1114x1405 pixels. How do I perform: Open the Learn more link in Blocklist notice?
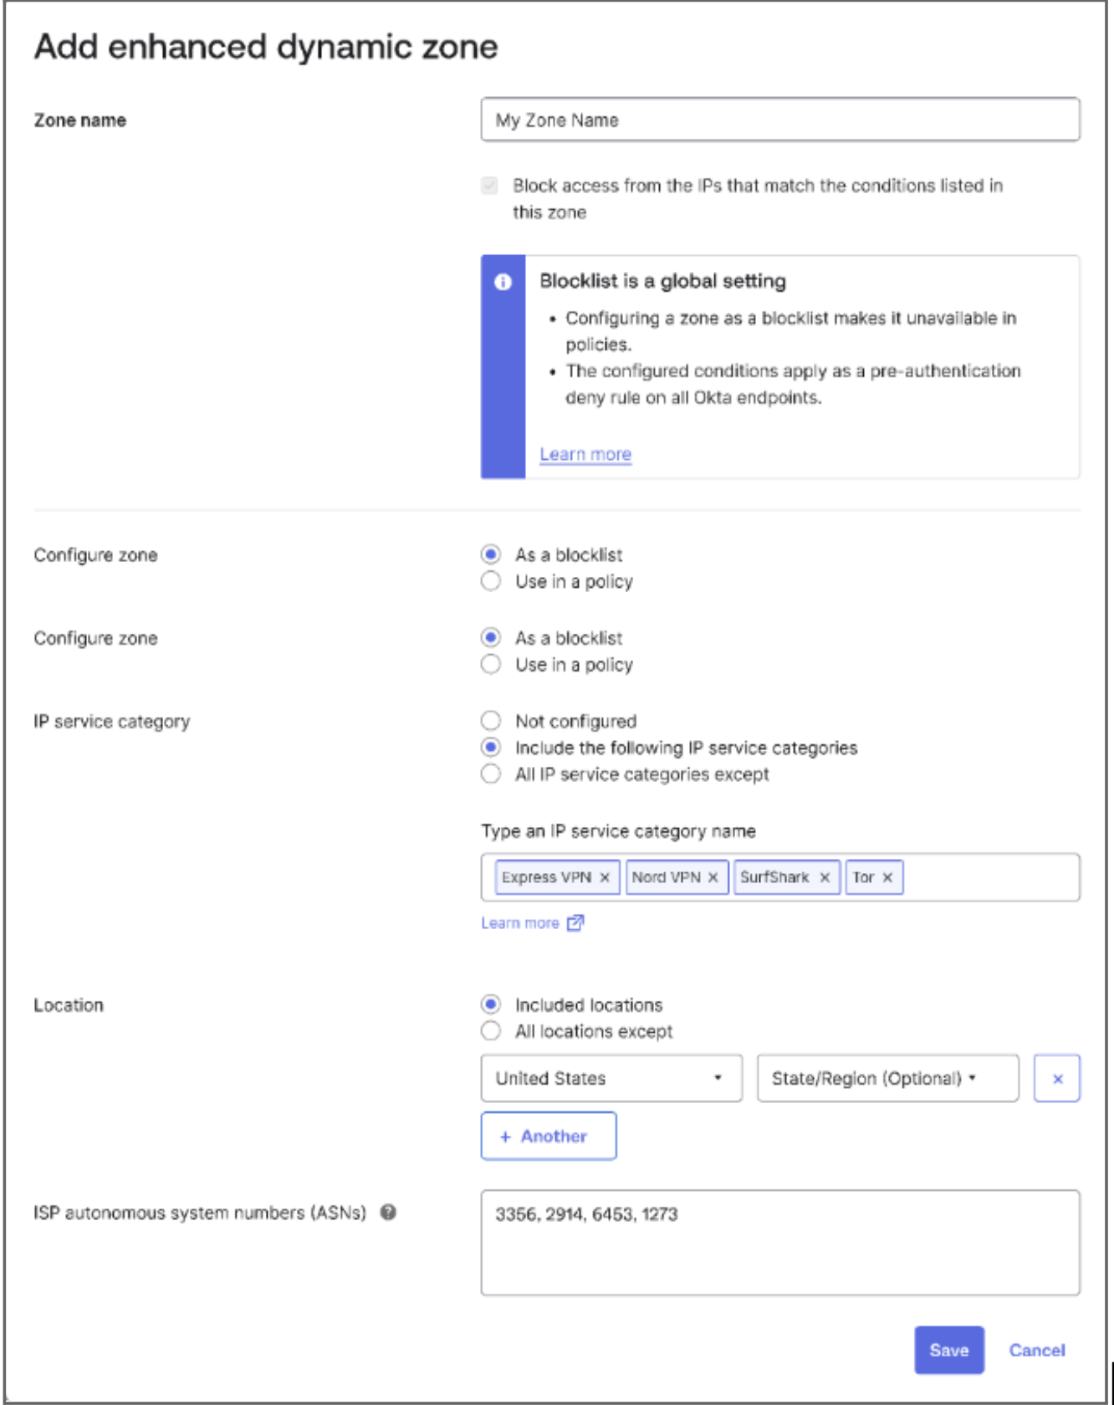point(585,454)
